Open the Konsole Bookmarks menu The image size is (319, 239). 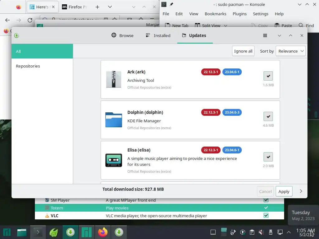(x=216, y=14)
